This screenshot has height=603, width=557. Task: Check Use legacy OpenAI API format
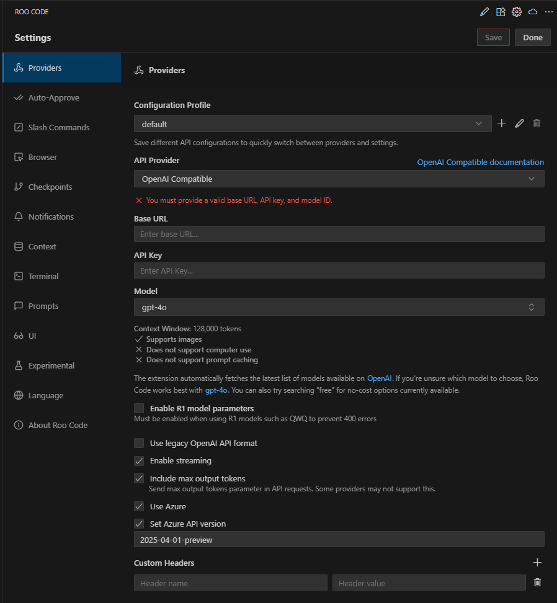pyautogui.click(x=139, y=443)
